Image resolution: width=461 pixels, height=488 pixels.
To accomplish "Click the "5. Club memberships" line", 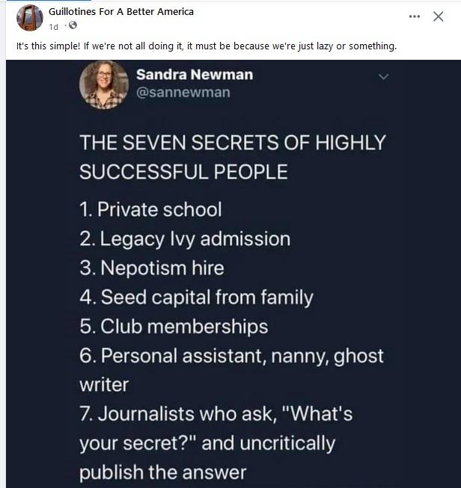I will (174, 327).
